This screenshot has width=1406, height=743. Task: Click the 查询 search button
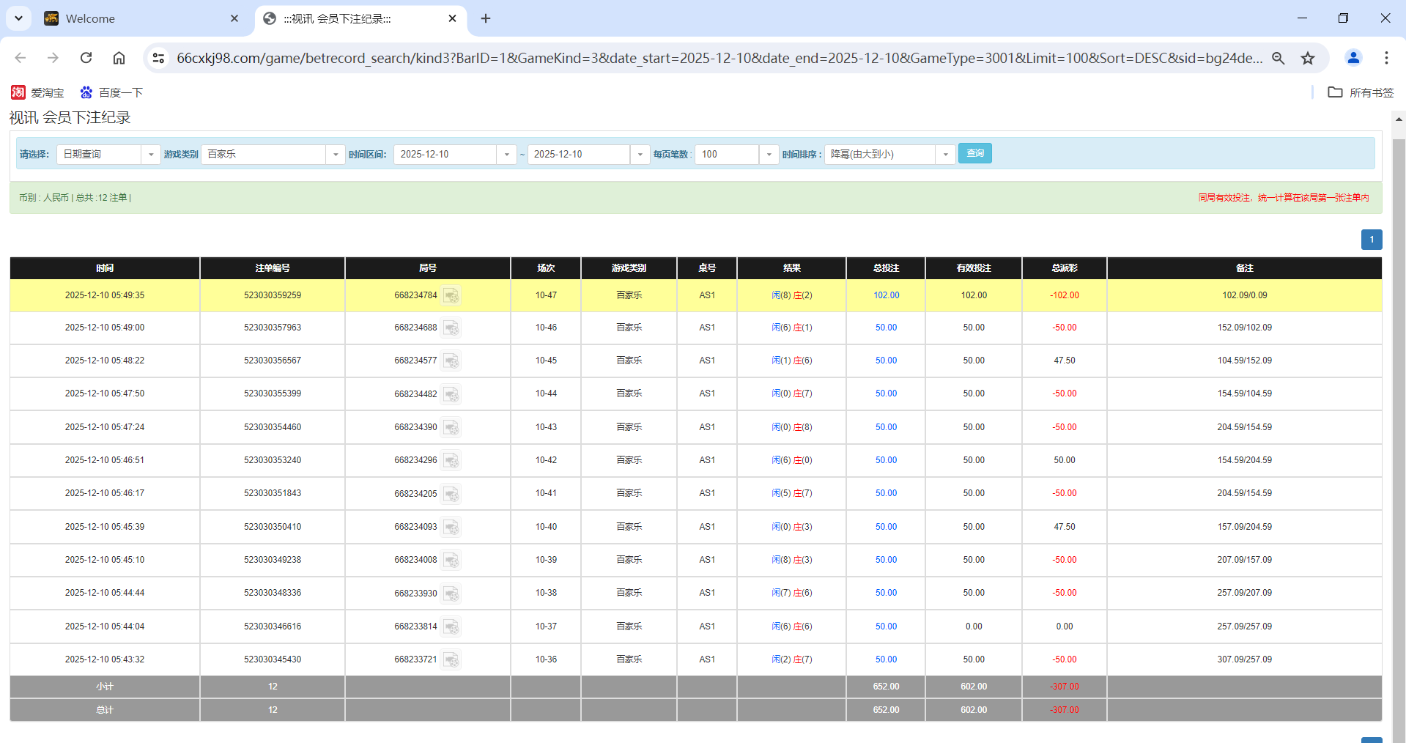coord(974,153)
